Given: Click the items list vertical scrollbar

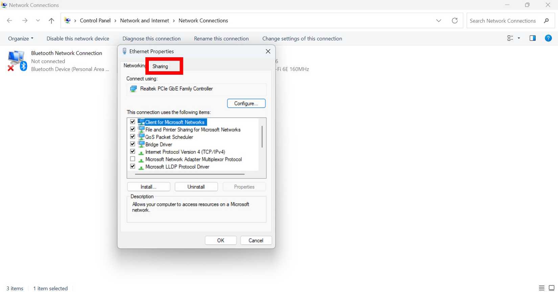Looking at the screenshot, I should (262, 137).
